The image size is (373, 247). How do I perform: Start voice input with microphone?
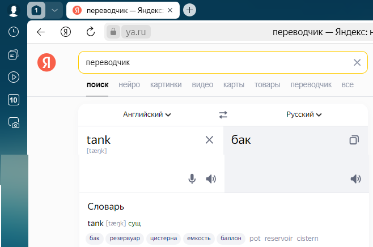point(192,179)
